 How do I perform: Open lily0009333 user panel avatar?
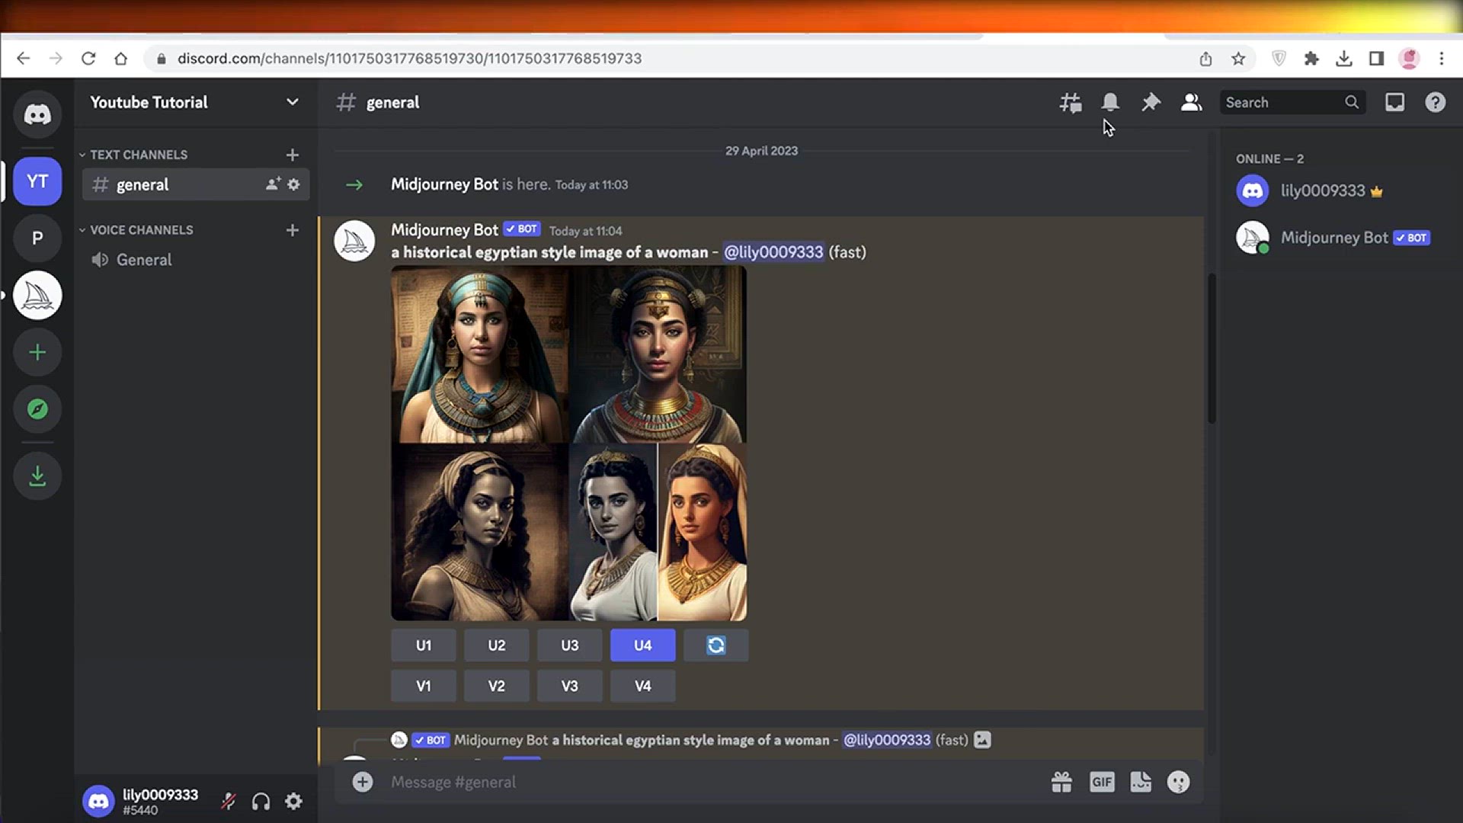(x=98, y=802)
